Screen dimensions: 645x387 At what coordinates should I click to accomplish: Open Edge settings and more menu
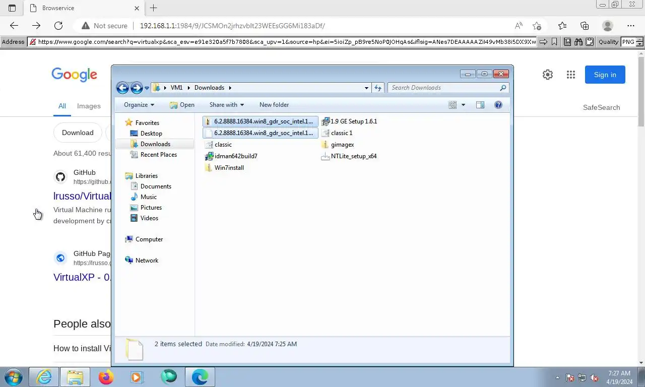pyautogui.click(x=631, y=26)
